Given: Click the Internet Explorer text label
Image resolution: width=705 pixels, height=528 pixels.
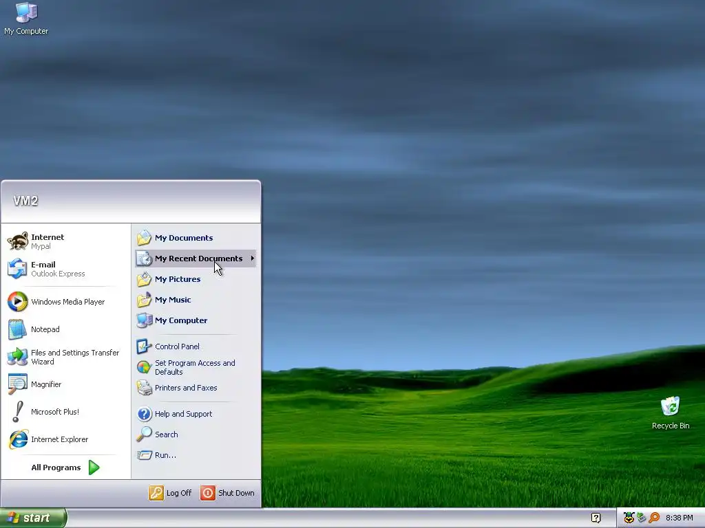Looking at the screenshot, I should click(59, 439).
